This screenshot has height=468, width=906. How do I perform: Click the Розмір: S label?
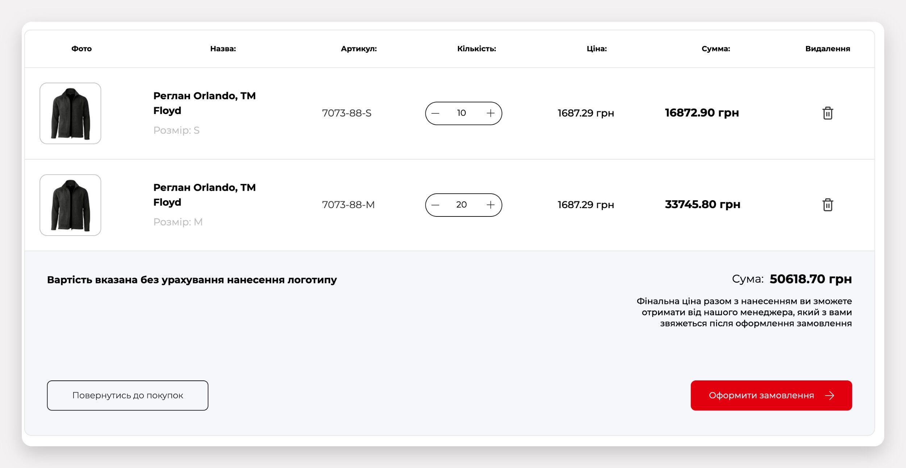(x=176, y=130)
